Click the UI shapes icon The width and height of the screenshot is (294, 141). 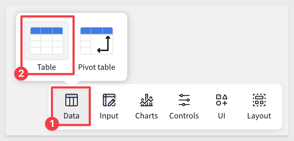pyautogui.click(x=222, y=100)
